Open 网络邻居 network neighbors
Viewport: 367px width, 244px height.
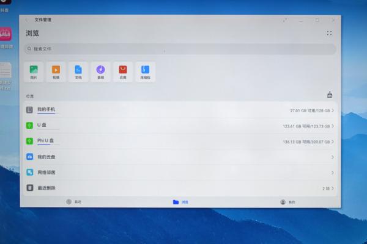coord(47,173)
